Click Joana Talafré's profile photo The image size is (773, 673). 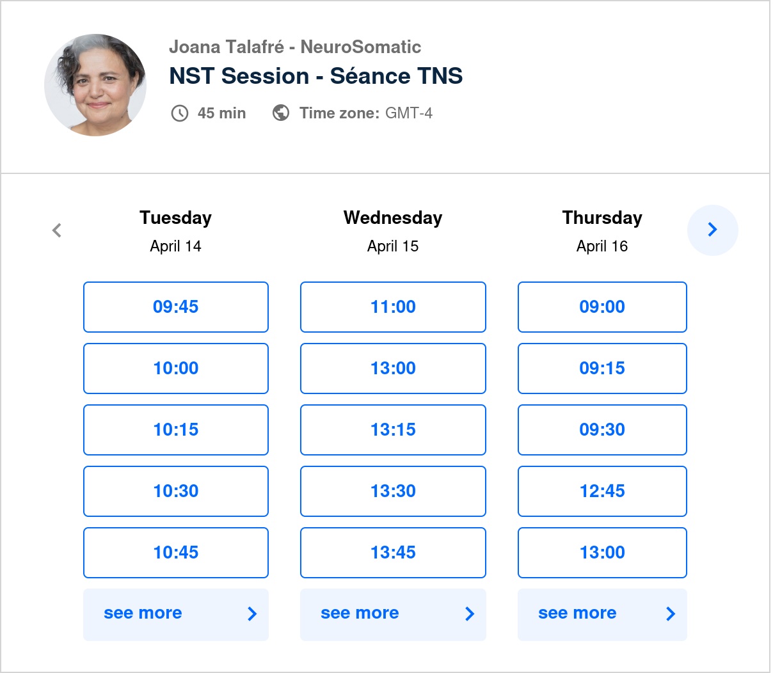coord(95,85)
